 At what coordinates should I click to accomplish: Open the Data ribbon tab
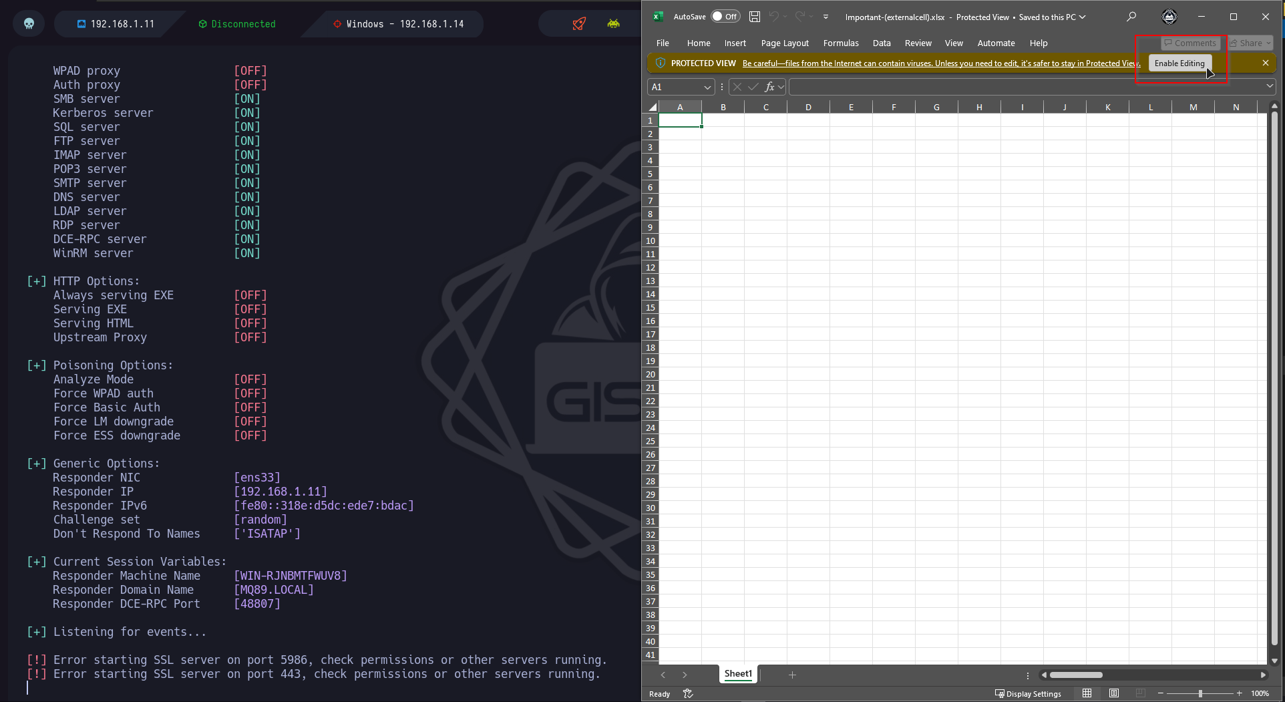[882, 43]
